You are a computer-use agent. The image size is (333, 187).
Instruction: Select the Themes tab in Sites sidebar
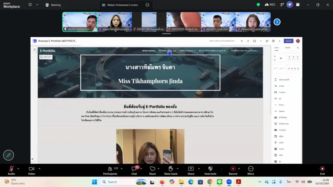point(298,48)
